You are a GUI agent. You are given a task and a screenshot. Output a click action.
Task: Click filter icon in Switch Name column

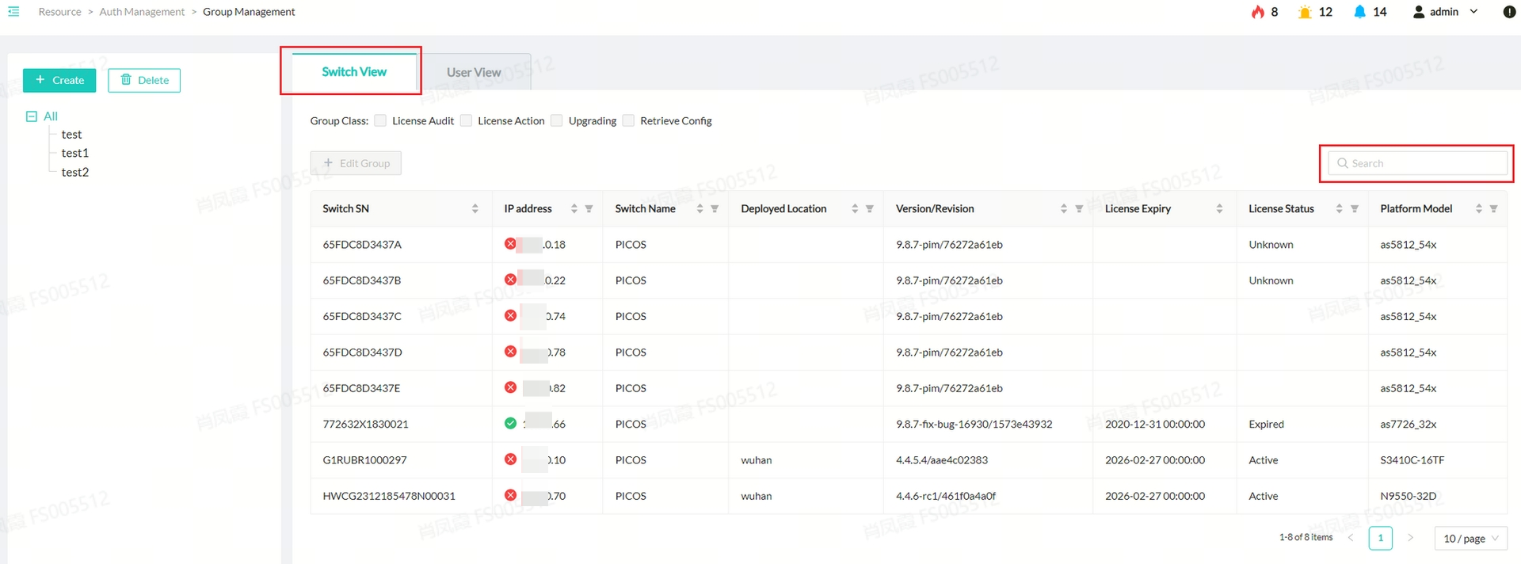click(x=715, y=209)
